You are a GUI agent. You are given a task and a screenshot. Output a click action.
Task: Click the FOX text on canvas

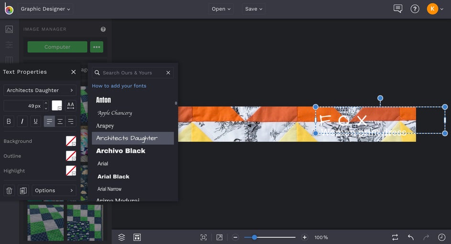pyautogui.click(x=343, y=121)
